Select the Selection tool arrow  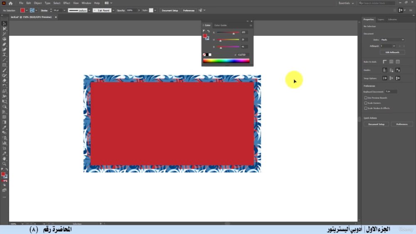point(4,24)
